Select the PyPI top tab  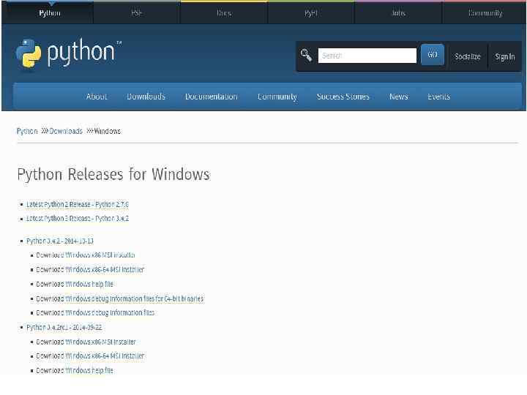(x=311, y=13)
